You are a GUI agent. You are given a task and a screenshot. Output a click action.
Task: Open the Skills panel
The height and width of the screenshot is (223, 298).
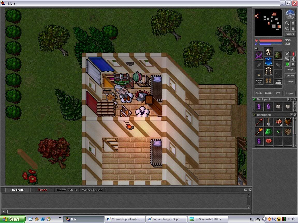(x=259, y=93)
